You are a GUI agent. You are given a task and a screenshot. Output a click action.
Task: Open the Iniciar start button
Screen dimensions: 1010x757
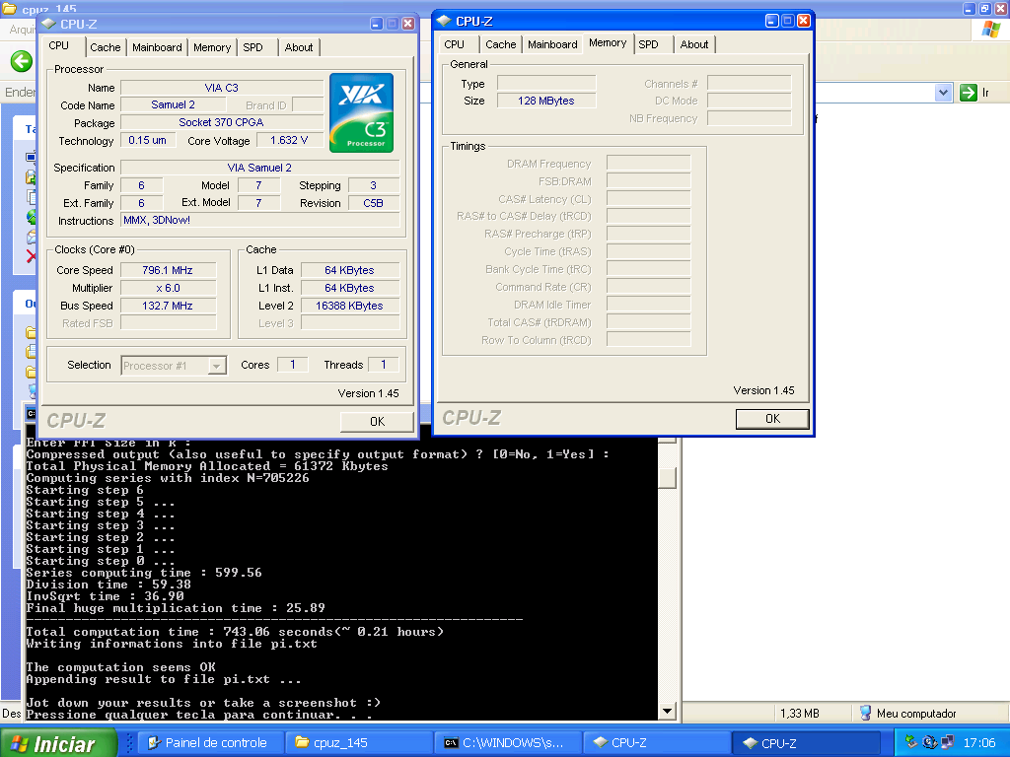(58, 743)
